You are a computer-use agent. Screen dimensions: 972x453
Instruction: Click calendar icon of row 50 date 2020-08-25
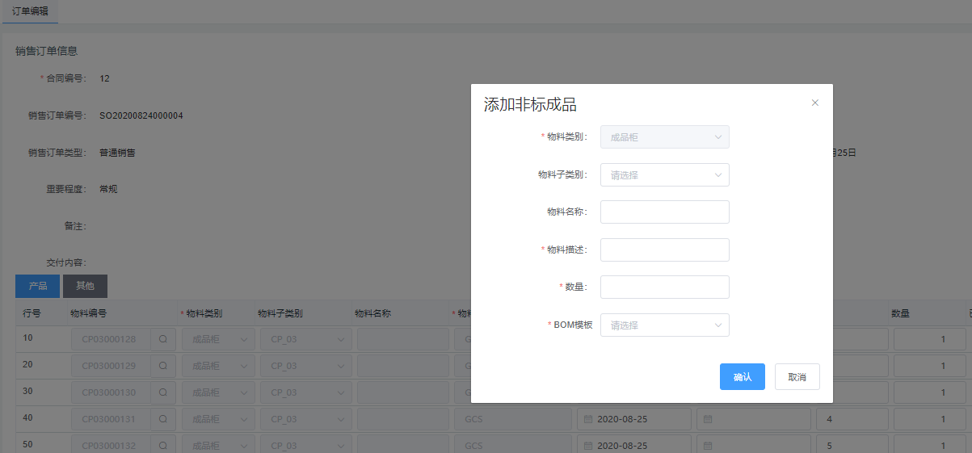click(588, 446)
